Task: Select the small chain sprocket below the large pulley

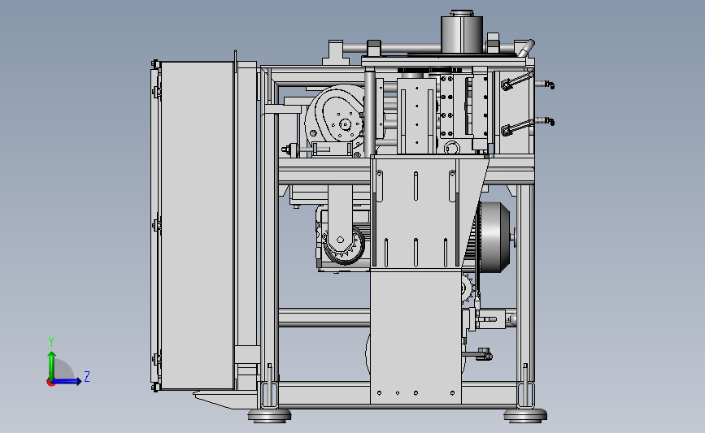Action: 468,289
